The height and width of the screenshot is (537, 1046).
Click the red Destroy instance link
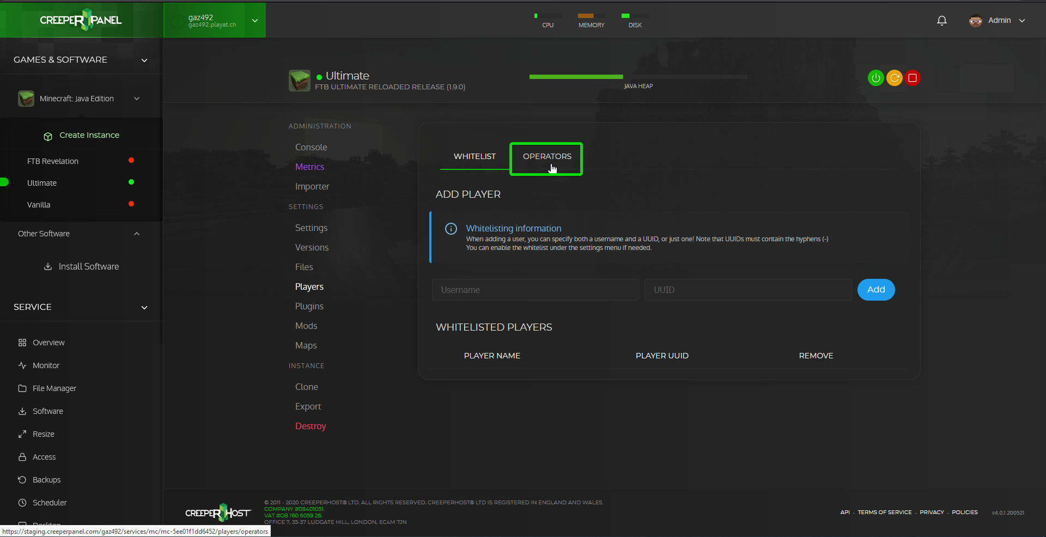(x=311, y=426)
